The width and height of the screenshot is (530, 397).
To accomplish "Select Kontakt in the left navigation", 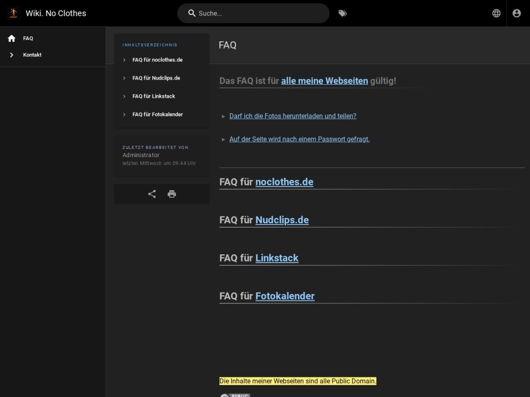I will point(32,55).
